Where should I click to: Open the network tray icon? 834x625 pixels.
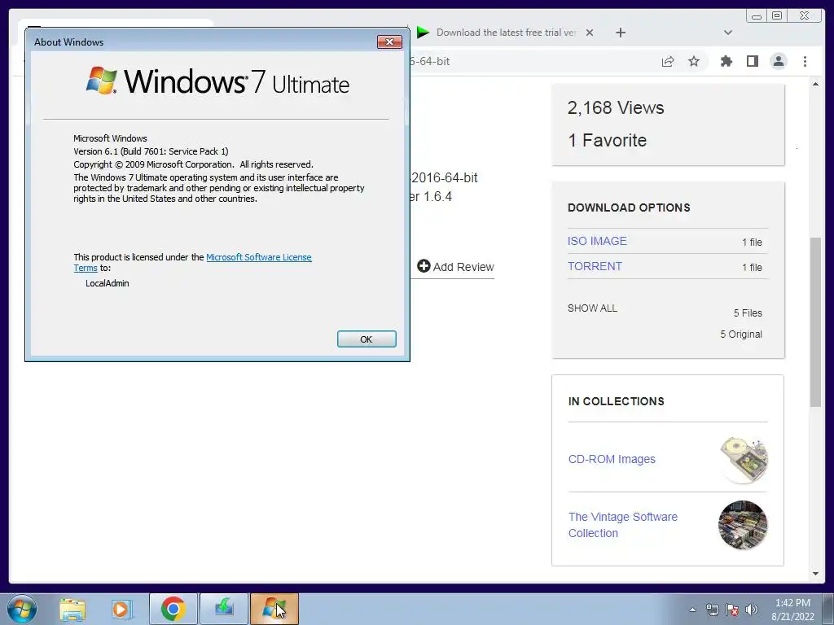point(712,610)
